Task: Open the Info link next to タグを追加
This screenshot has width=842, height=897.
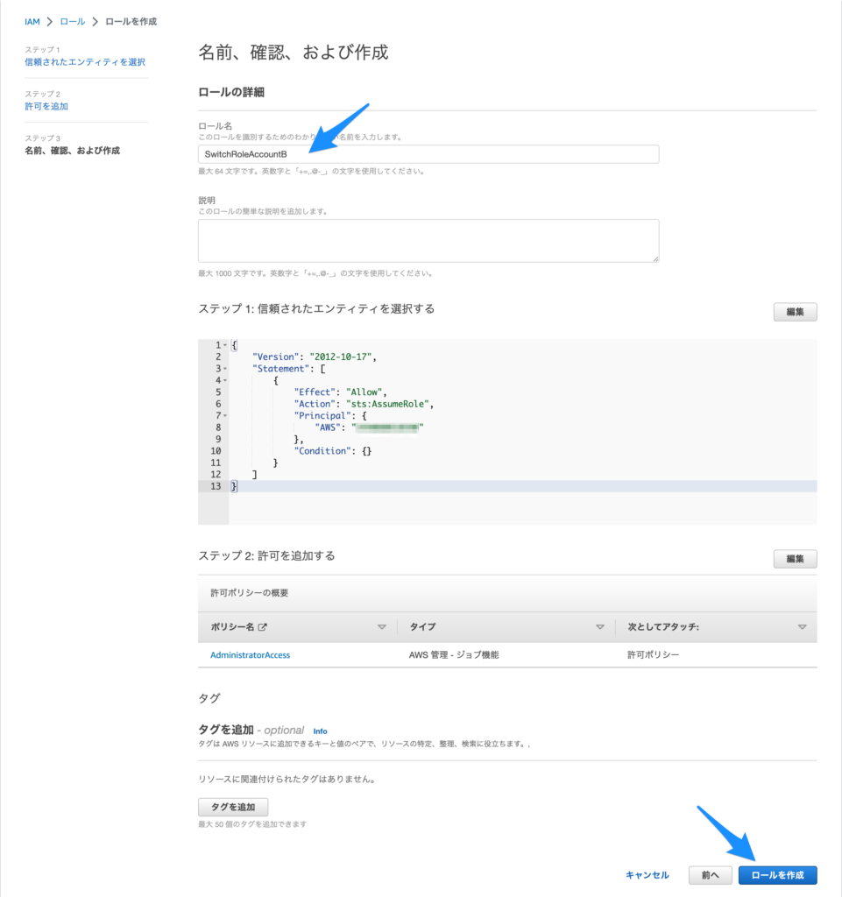Action: pyautogui.click(x=320, y=731)
